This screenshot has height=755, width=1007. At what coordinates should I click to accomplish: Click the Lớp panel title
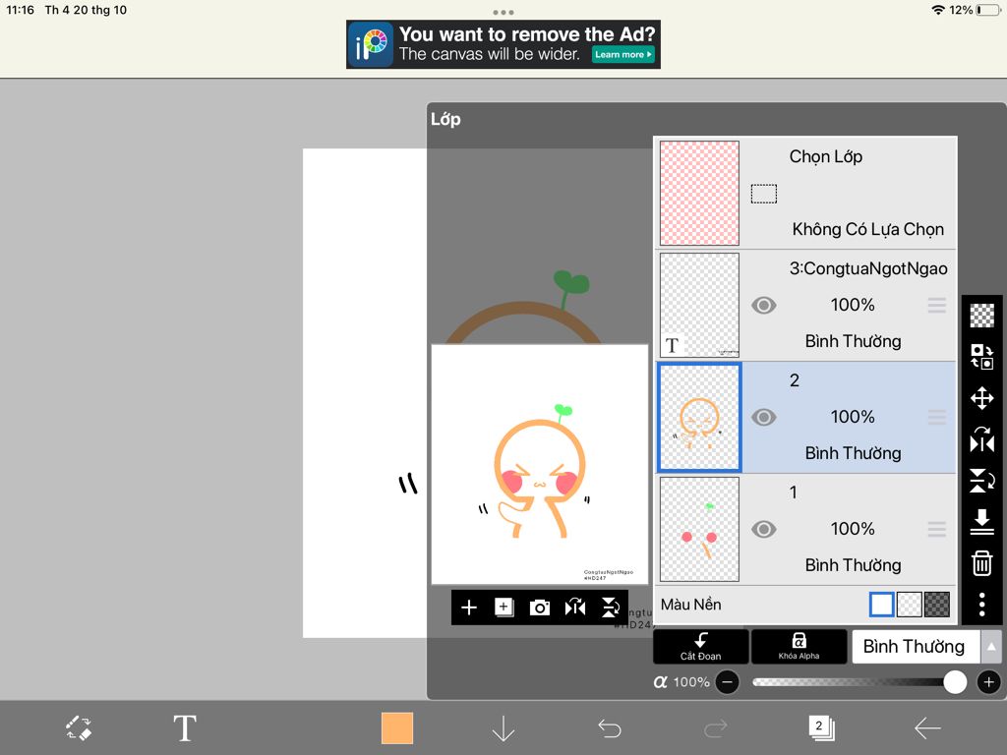pos(445,119)
